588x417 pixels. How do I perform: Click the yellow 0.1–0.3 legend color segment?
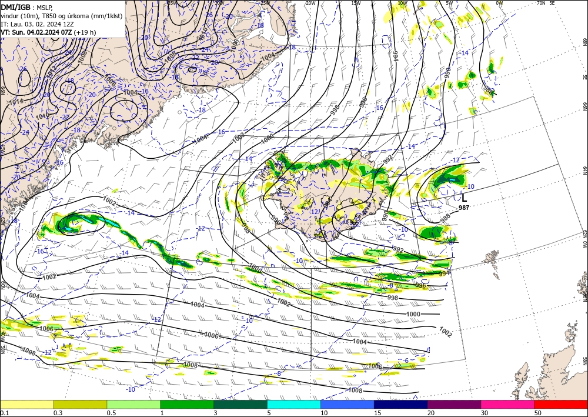point(26,404)
